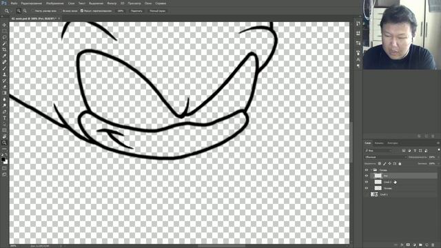This screenshot has width=441, height=248.
Task: Filter layers by adjustment type
Action: click(x=409, y=151)
